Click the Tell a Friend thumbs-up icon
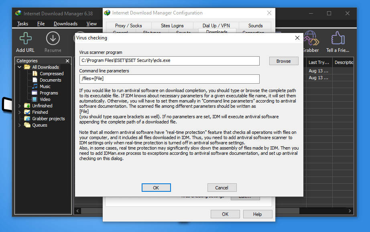The width and height of the screenshot is (370, 232). 338,39
